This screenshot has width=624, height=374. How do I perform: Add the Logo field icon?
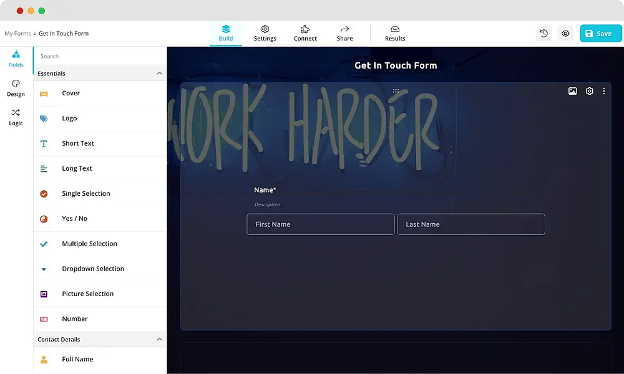click(44, 118)
